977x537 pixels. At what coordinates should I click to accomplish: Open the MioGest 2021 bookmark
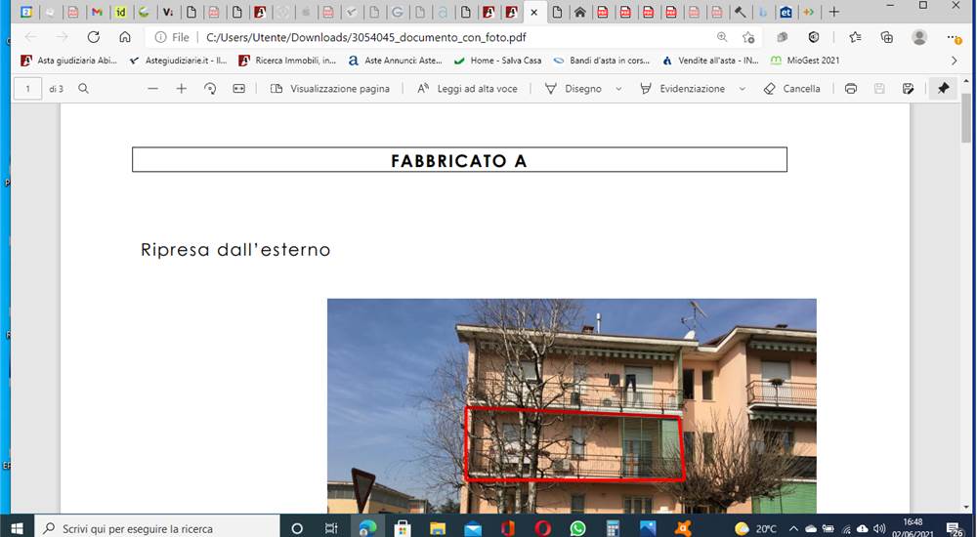pyautogui.click(x=805, y=61)
